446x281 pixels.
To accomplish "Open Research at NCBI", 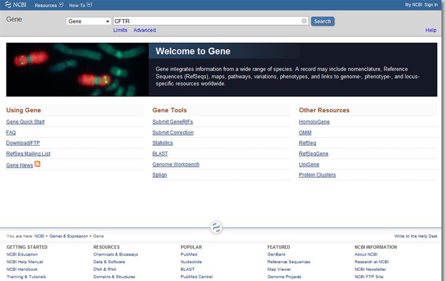I will point(371,261).
